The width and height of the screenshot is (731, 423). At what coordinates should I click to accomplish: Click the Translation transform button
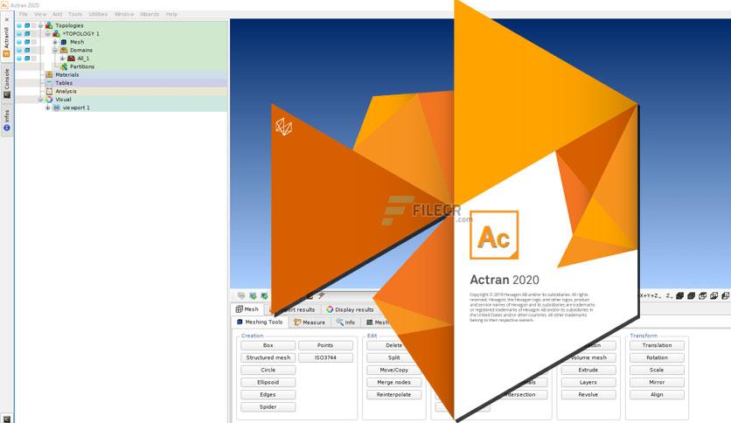click(657, 345)
